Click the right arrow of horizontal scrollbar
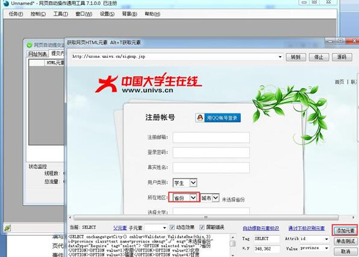 [x=353, y=217]
